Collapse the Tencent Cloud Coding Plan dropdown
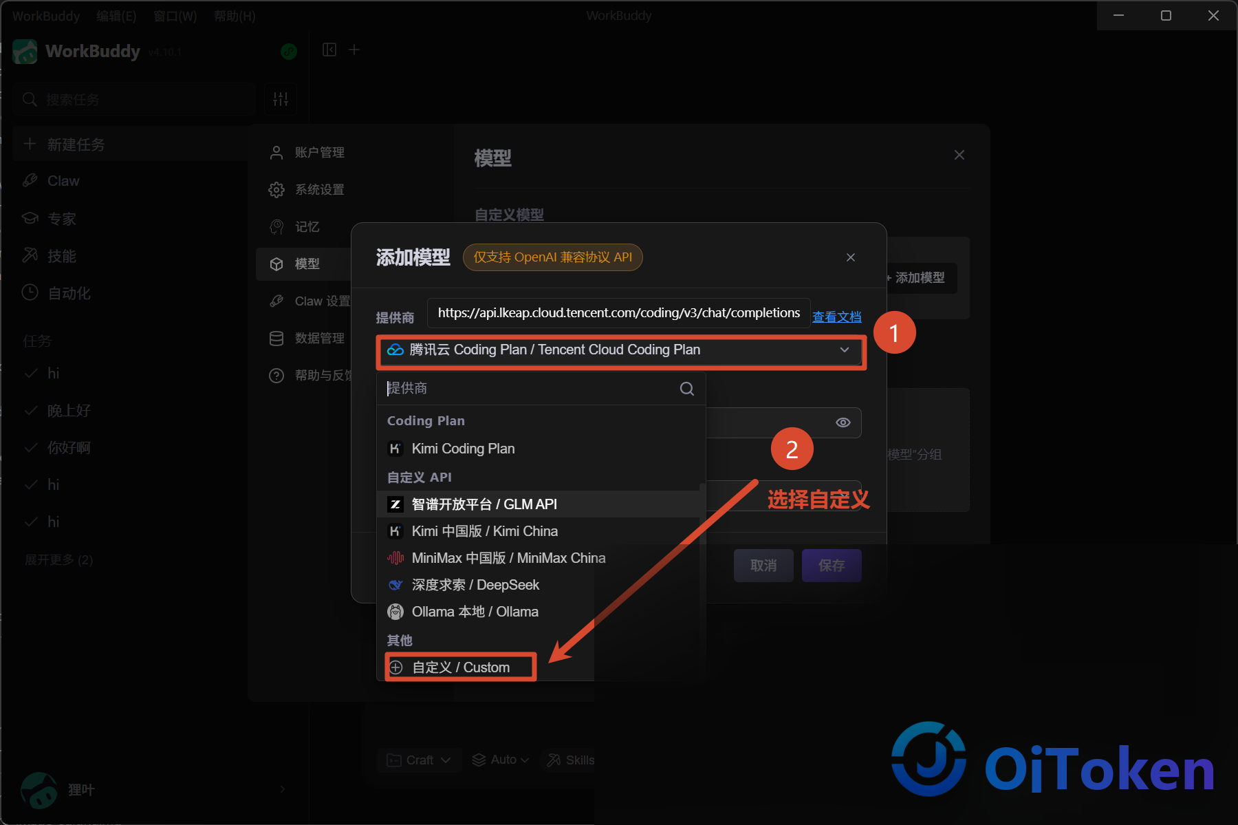This screenshot has height=825, width=1238. (845, 350)
